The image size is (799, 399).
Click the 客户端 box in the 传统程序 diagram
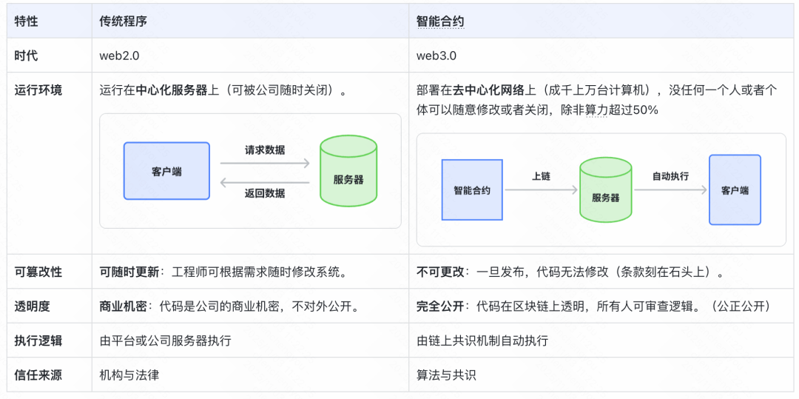click(166, 171)
